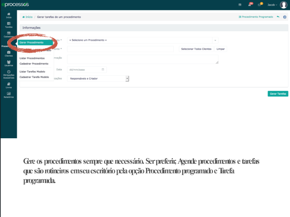Open alerts with the red 39 badge
This screenshot has width=290, height=217.
coord(250,5)
